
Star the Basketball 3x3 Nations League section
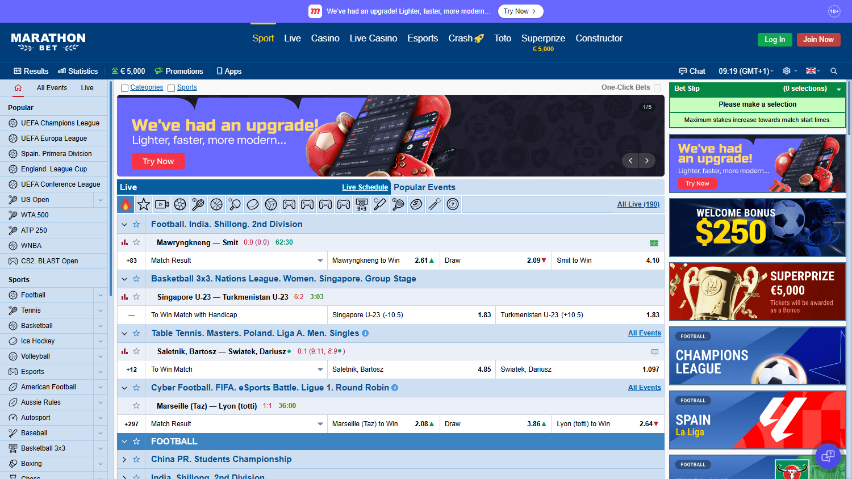point(136,279)
